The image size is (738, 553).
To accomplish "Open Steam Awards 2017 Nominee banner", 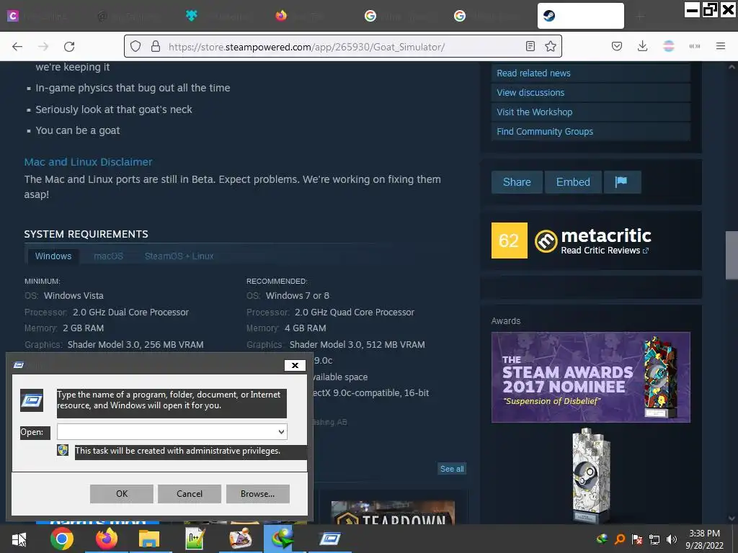I will (x=591, y=377).
